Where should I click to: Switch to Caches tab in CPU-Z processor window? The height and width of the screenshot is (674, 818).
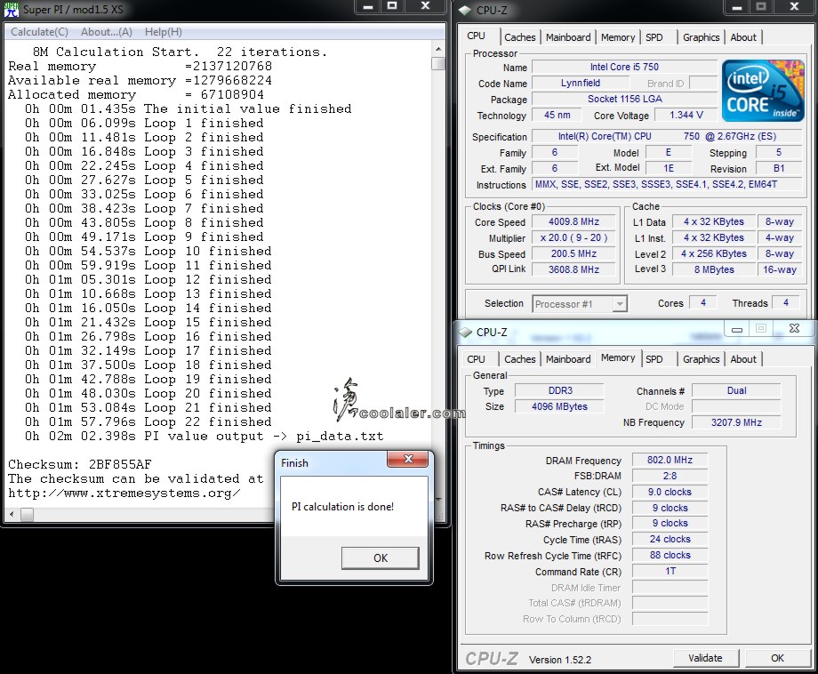pyautogui.click(x=519, y=37)
